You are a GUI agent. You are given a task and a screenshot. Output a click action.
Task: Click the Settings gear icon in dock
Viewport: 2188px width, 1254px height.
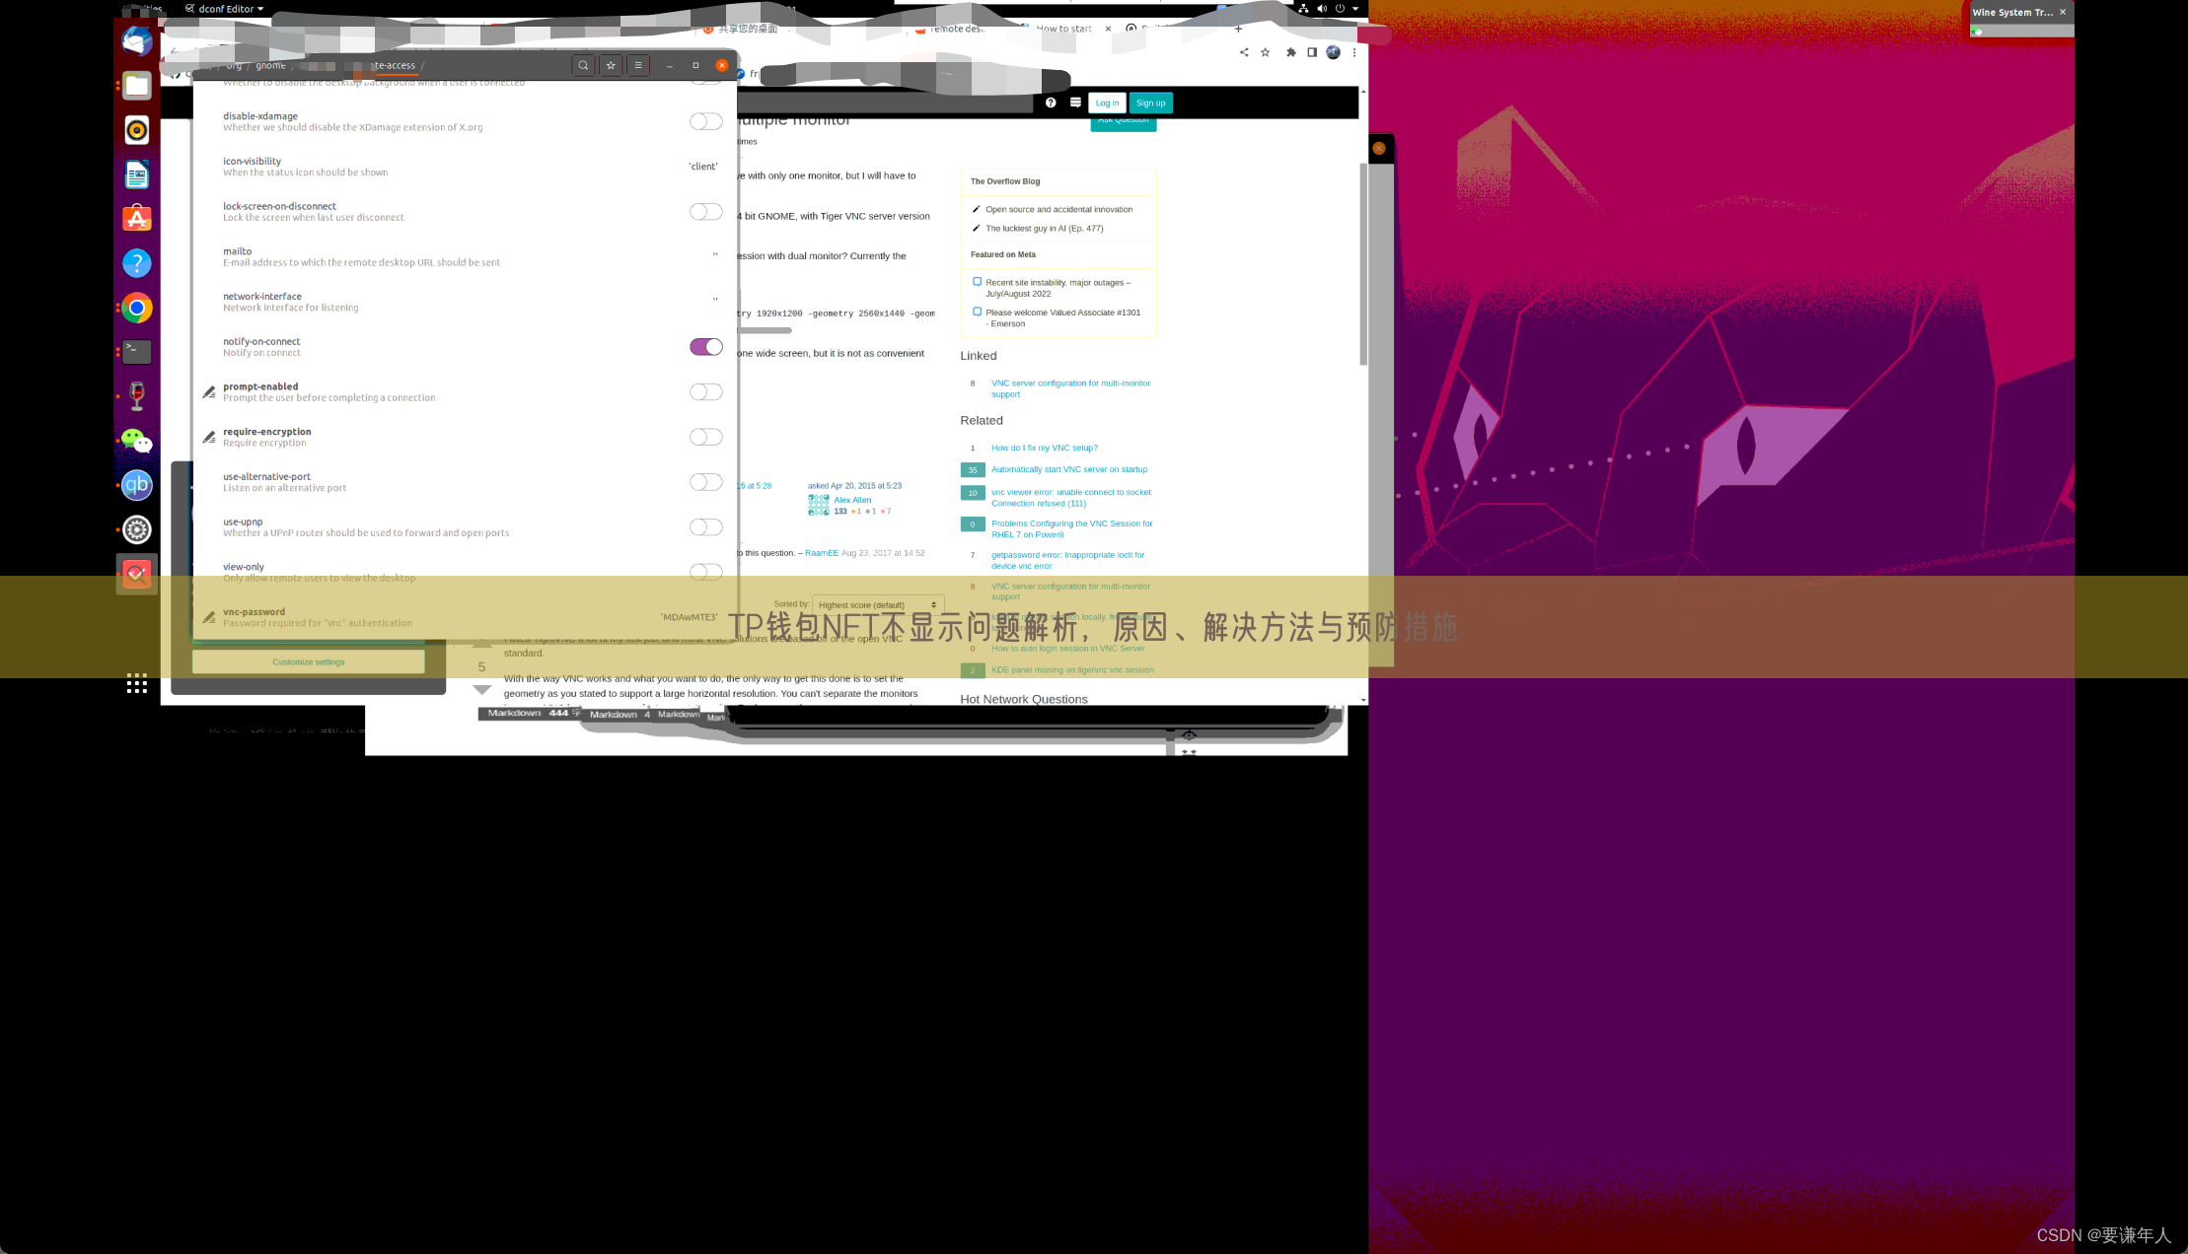[137, 528]
